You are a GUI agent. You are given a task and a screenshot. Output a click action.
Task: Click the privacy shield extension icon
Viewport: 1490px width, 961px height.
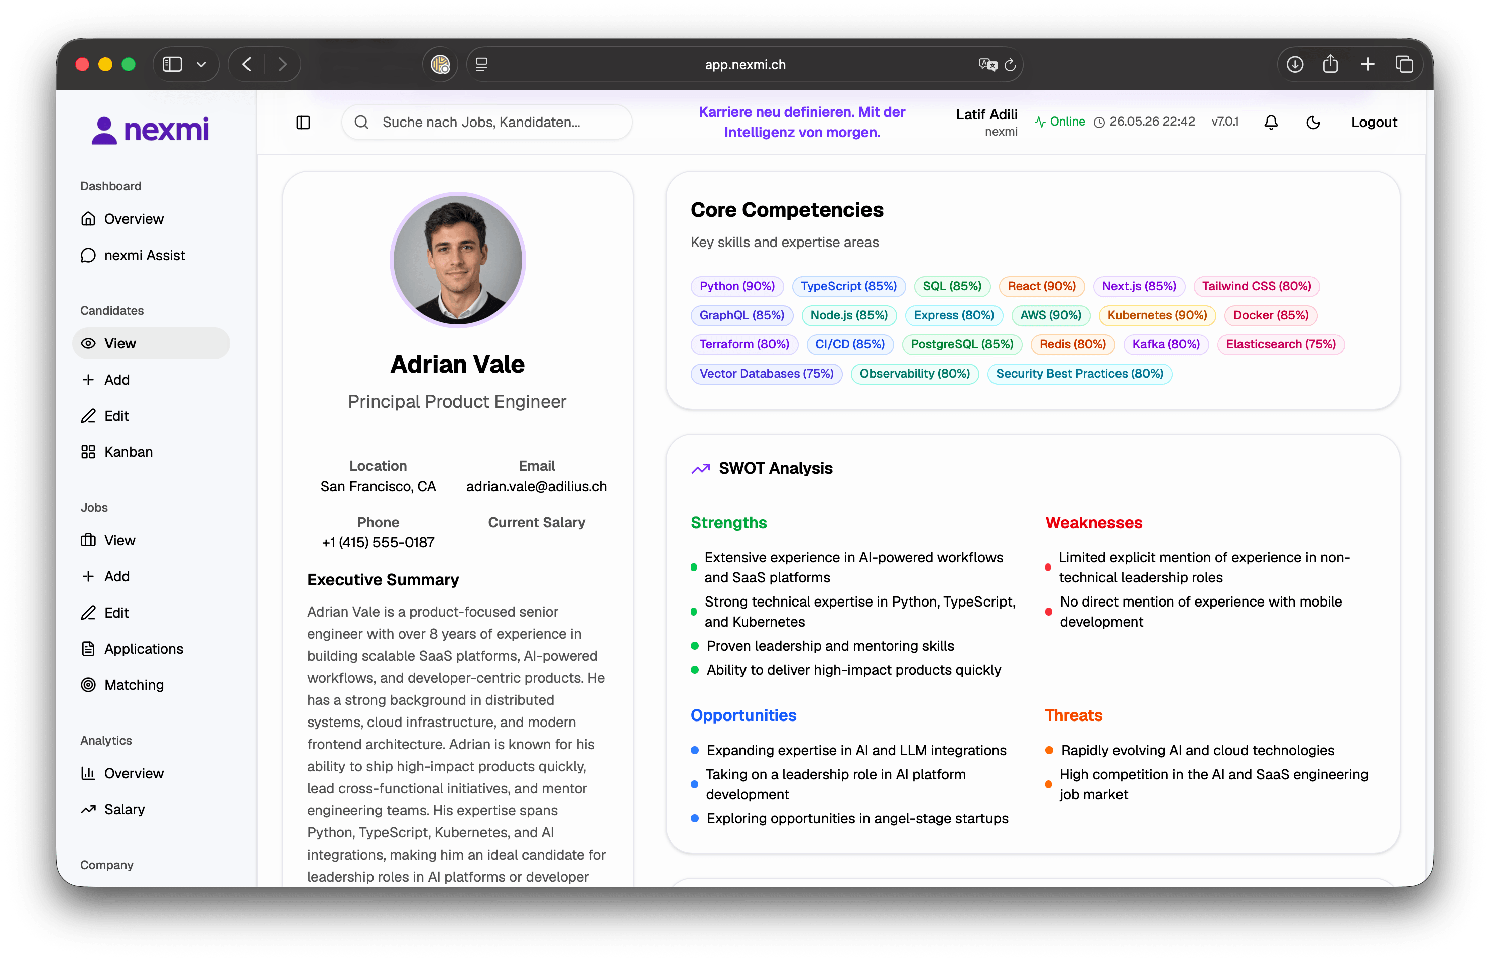440,64
